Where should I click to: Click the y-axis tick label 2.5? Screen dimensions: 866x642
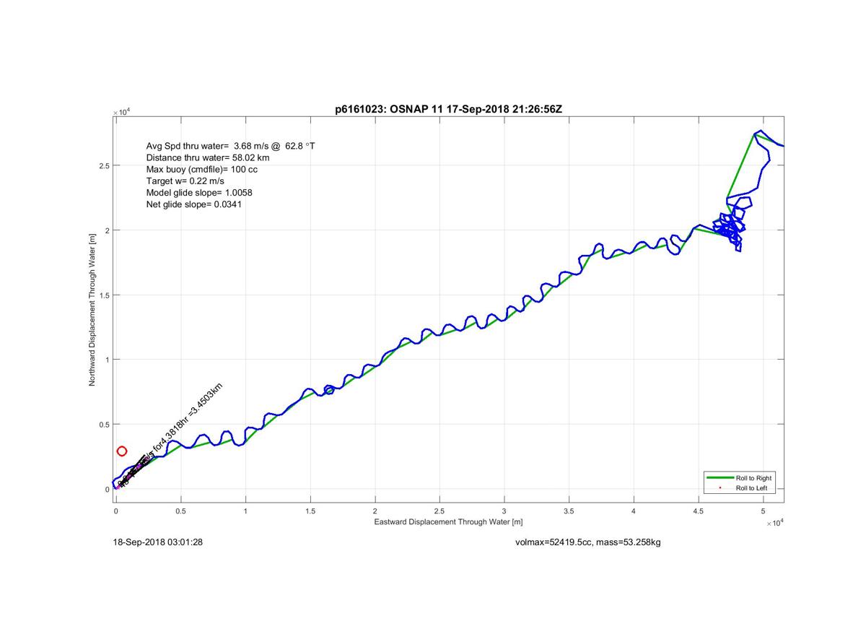(104, 166)
